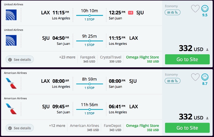Click the +1 day arrival badge

tap(131, 13)
